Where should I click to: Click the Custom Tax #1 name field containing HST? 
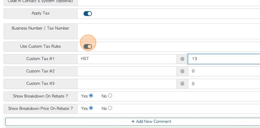coord(127,59)
